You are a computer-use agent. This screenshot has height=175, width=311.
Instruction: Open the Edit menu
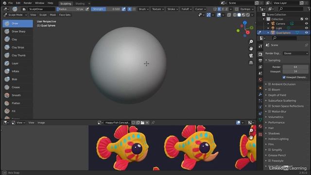coord(18,3)
